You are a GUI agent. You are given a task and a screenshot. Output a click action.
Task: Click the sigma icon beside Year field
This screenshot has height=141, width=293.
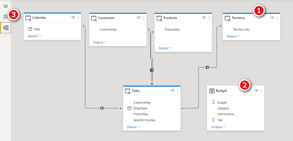pos(214,120)
